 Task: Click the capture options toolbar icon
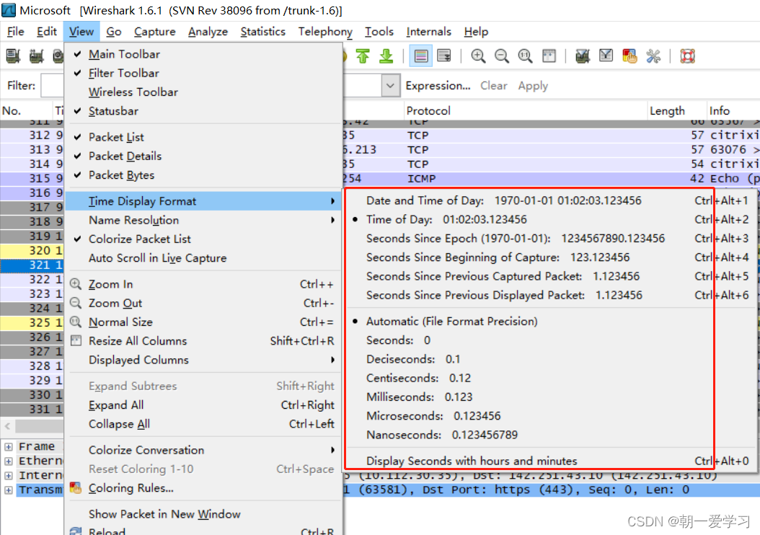(36, 56)
